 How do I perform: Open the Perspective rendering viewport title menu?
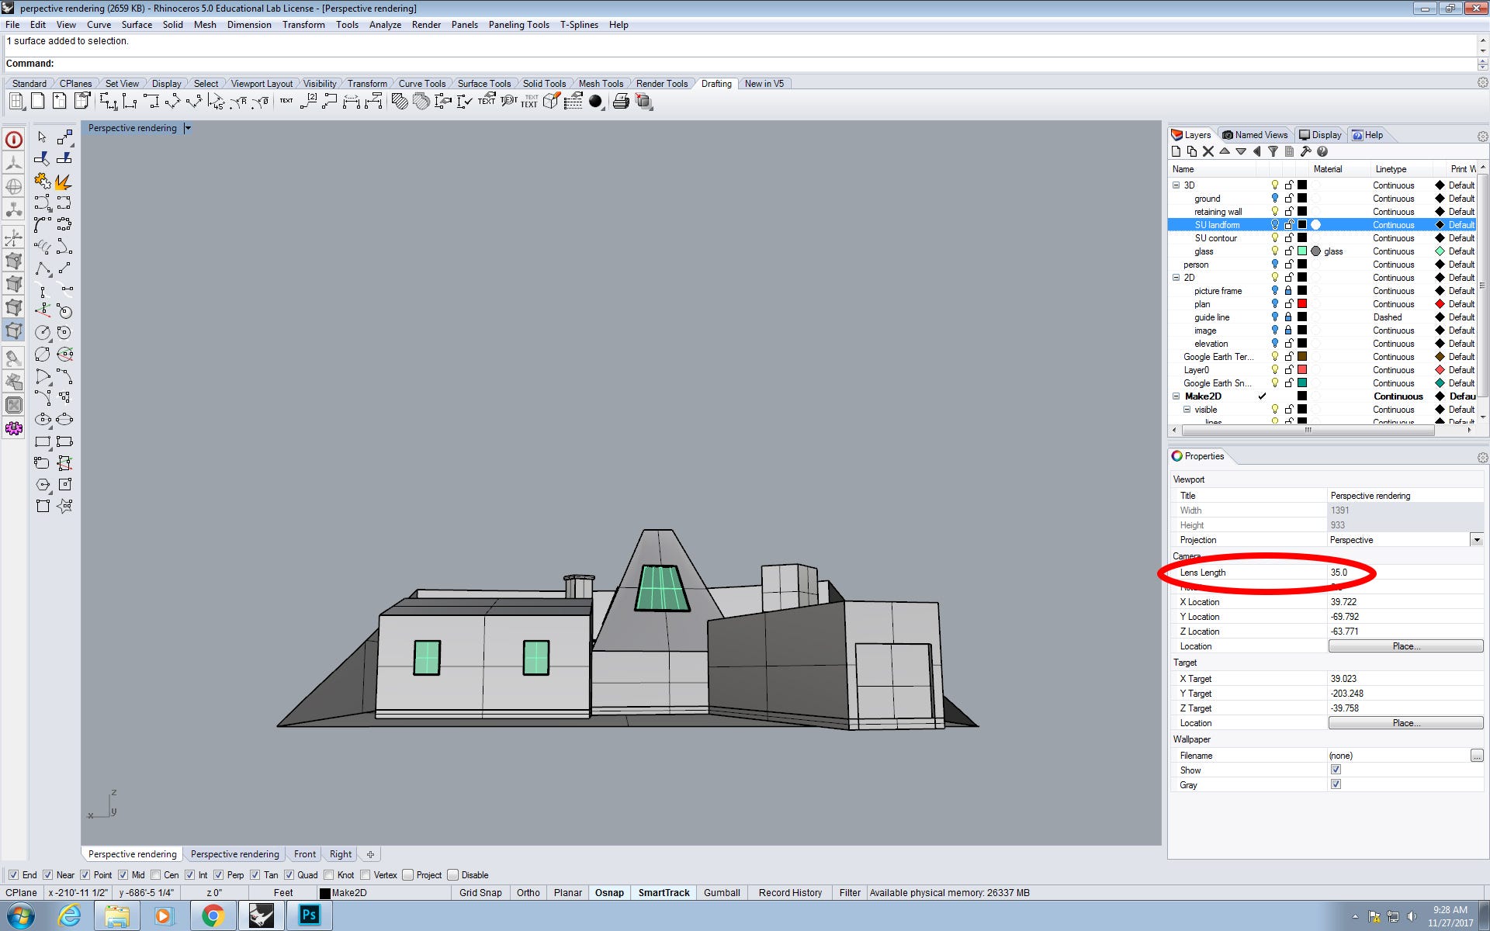click(x=188, y=128)
